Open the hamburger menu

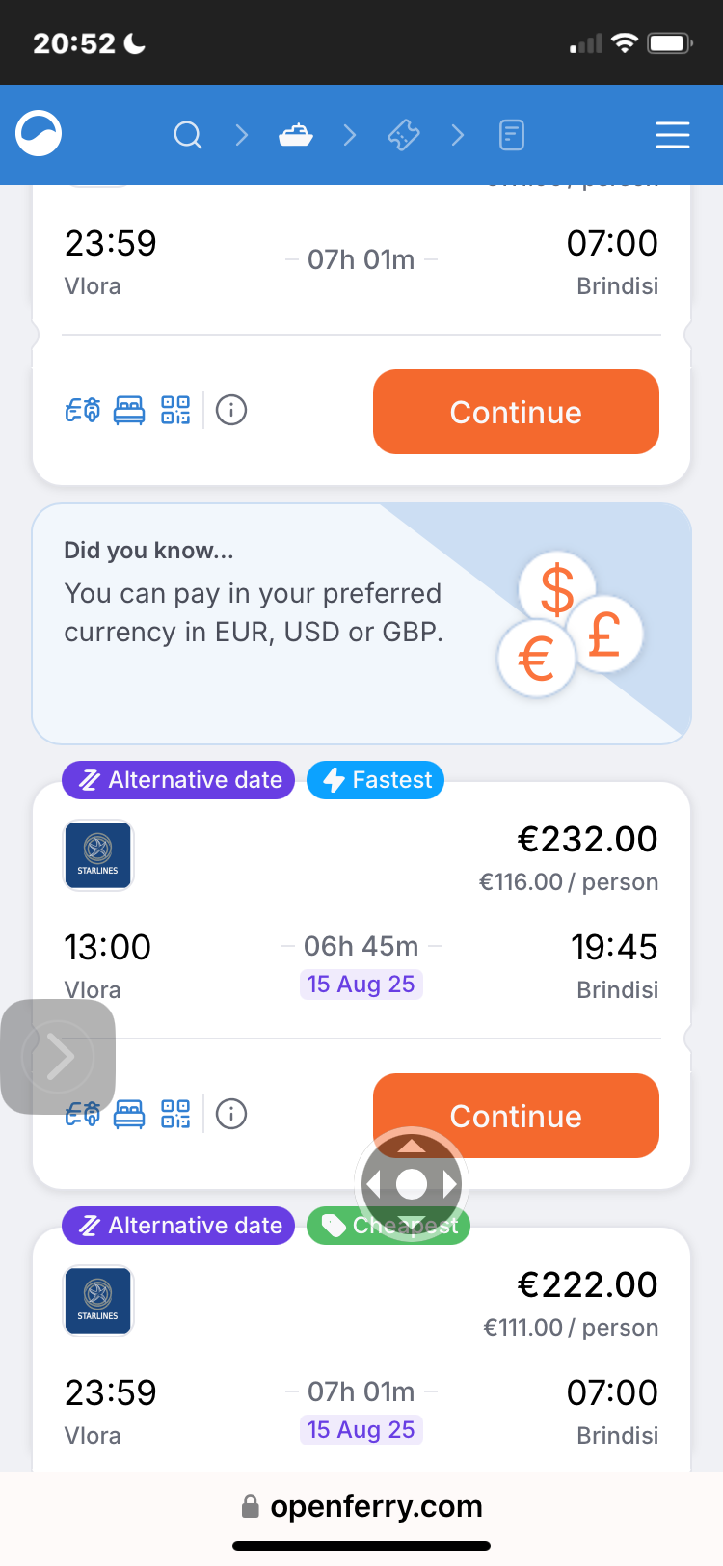672,135
